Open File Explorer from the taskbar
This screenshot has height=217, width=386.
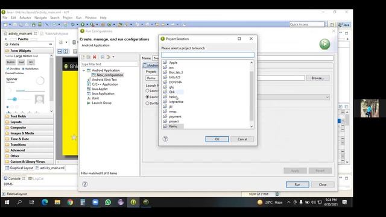(57, 203)
